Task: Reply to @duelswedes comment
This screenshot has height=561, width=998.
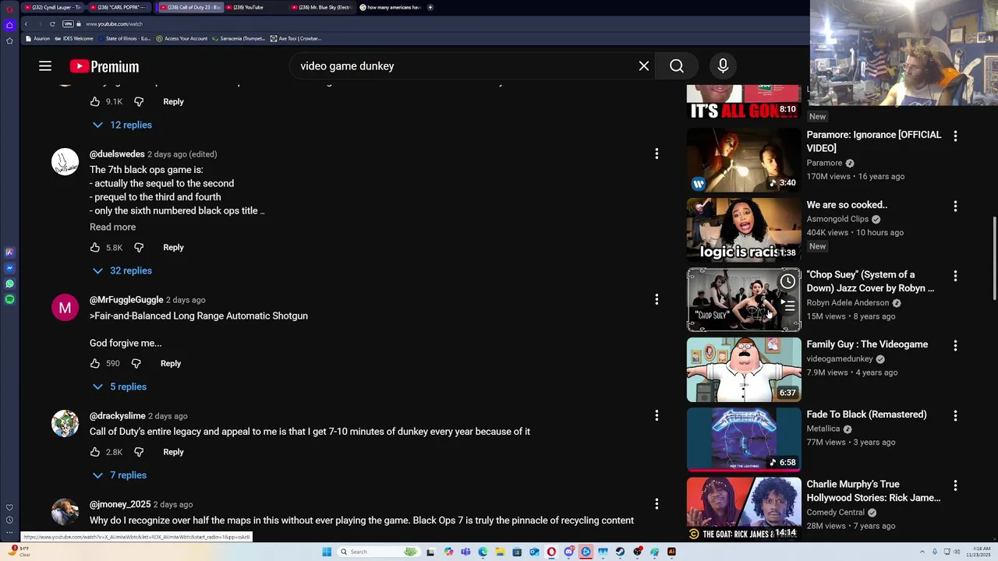Action: click(173, 247)
